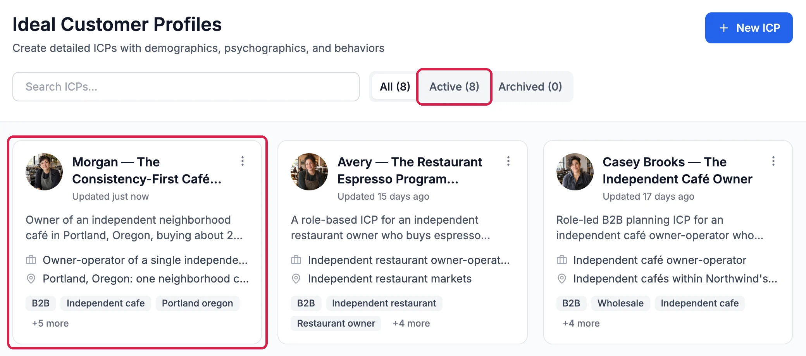Click the building icon on the Morgan card
This screenshot has height=356, width=806.
[x=31, y=260]
